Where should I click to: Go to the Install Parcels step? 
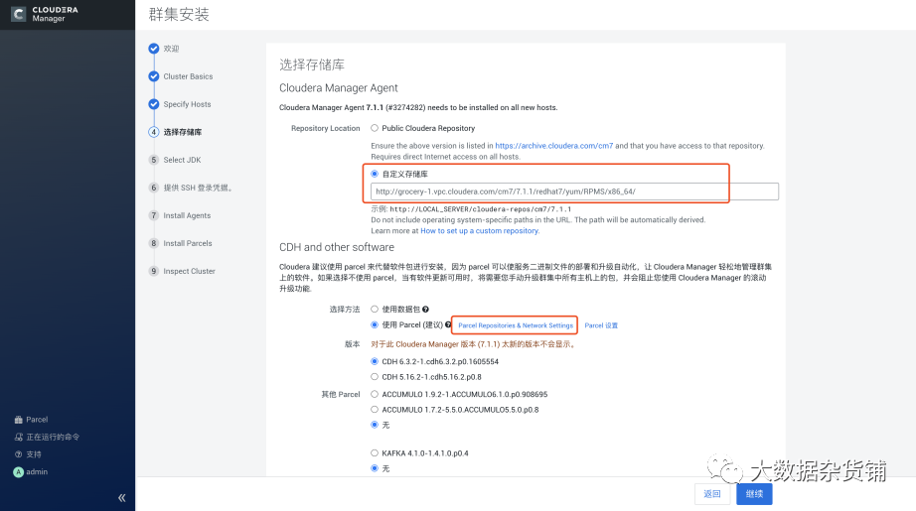[181, 243]
